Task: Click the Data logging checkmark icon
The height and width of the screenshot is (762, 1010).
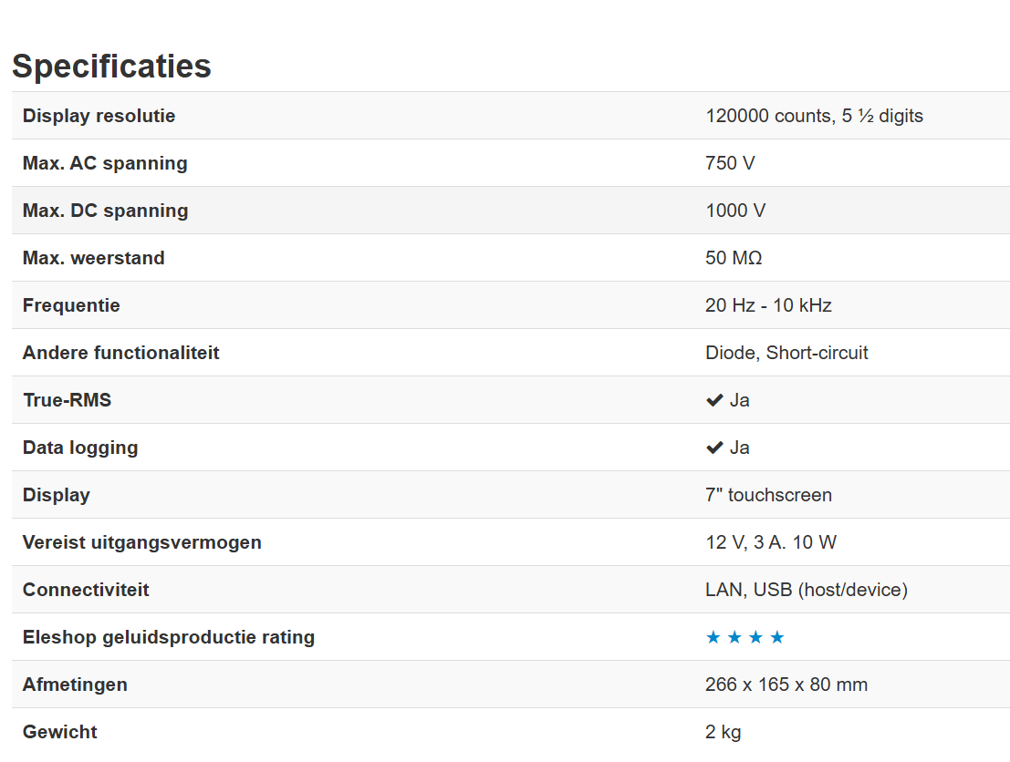Action: click(714, 448)
